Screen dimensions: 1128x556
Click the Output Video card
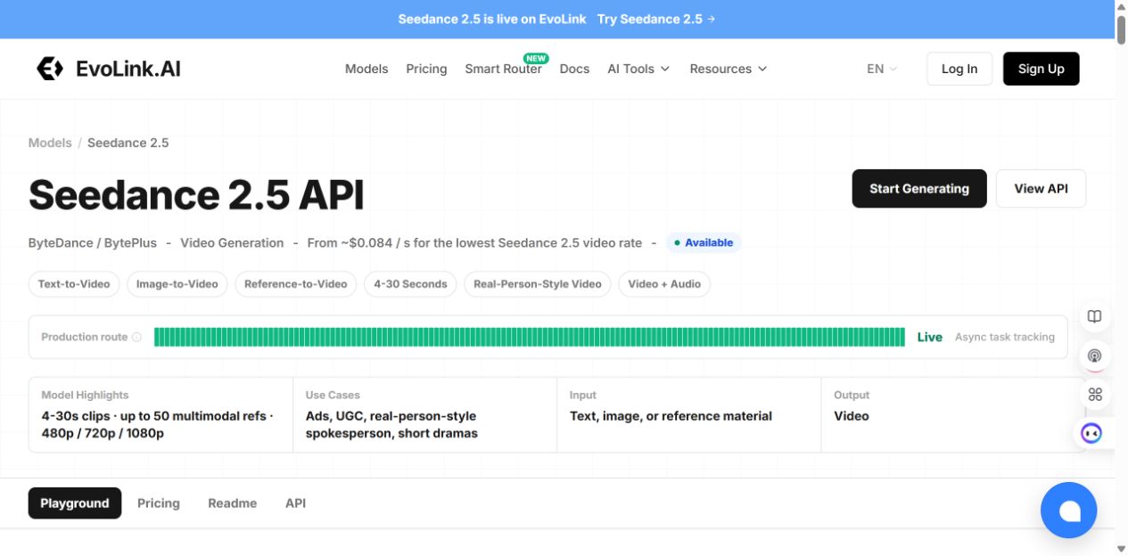click(952, 415)
